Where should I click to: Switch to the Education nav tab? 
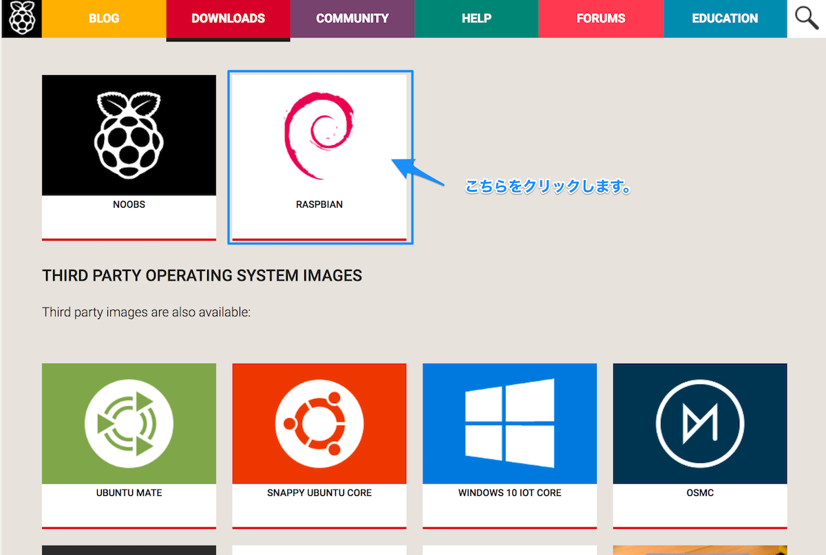pyautogui.click(x=725, y=19)
